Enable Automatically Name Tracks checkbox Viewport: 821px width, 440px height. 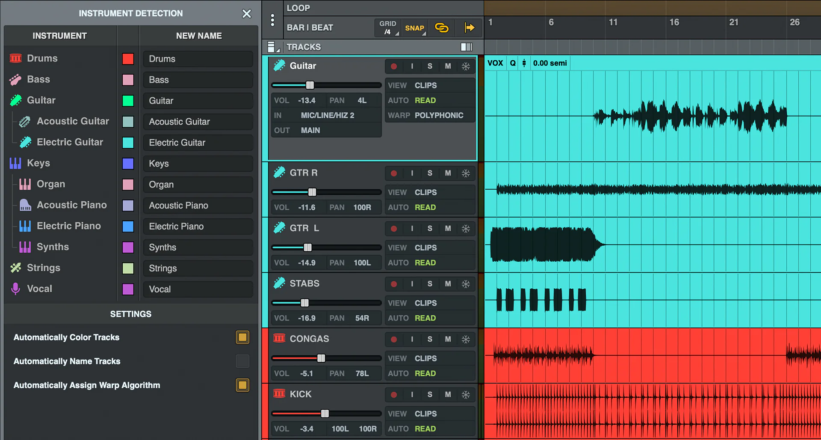tap(242, 361)
